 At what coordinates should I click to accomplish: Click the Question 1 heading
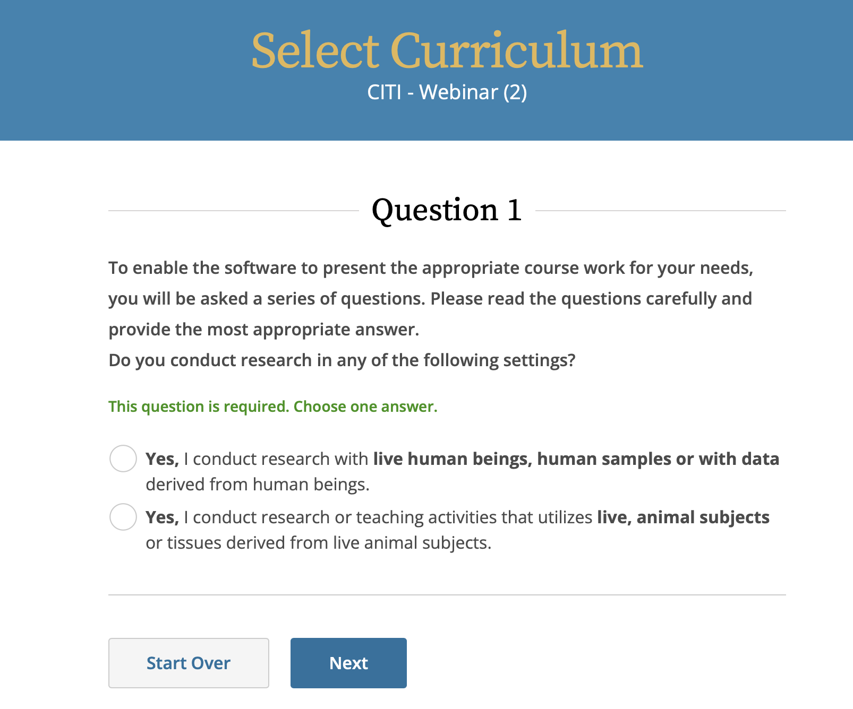coord(447,209)
